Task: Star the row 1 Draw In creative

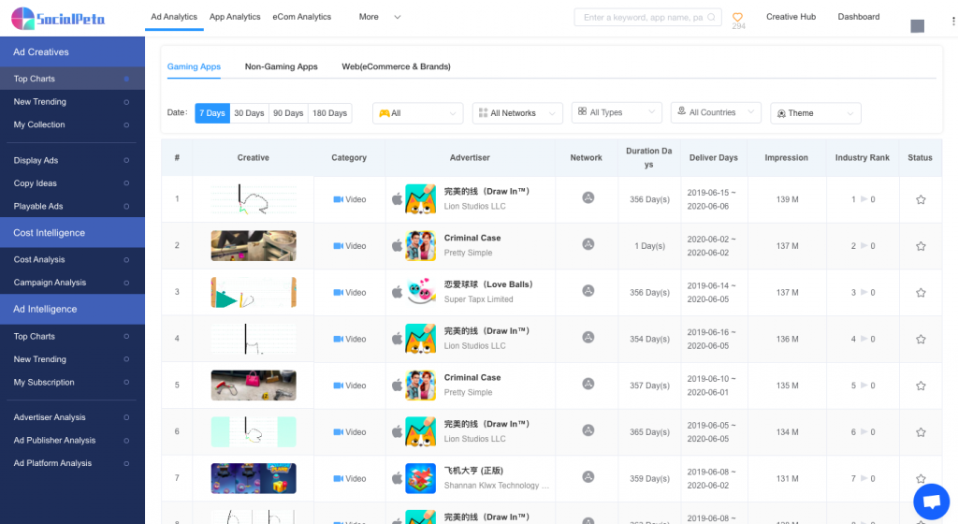Action: coord(921,199)
